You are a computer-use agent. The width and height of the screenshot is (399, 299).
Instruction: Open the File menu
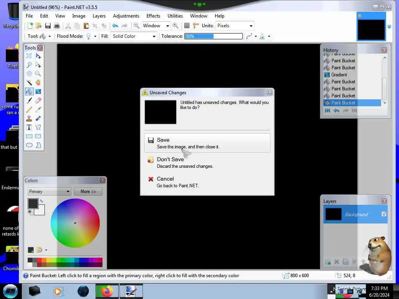tap(29, 16)
